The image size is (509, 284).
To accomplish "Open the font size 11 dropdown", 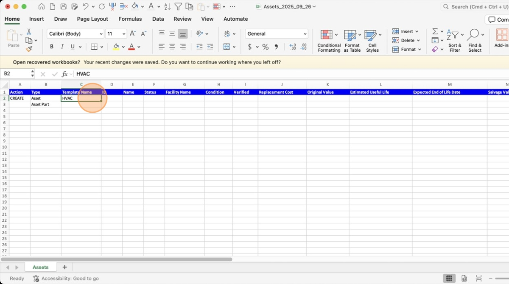I will coord(124,34).
